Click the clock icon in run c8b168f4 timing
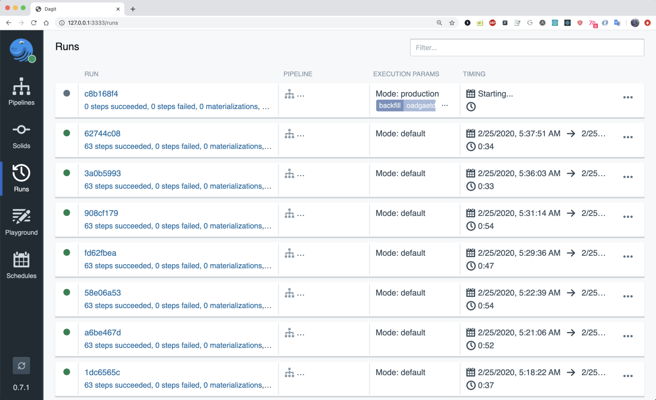 click(471, 107)
